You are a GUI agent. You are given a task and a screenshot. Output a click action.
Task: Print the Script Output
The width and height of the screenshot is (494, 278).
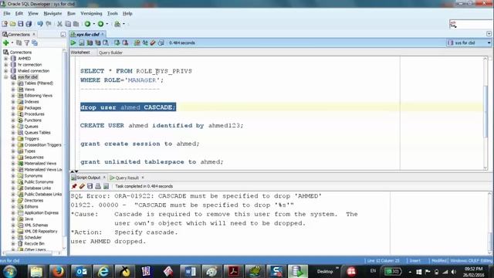pos(98,186)
